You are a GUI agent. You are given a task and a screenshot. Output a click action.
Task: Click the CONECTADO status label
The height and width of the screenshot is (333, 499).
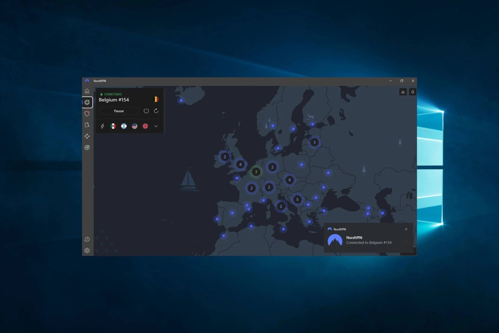pyautogui.click(x=113, y=94)
